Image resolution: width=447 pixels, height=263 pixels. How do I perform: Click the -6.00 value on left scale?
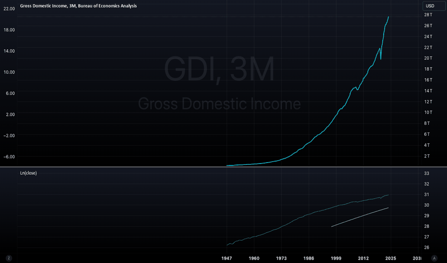pos(9,157)
